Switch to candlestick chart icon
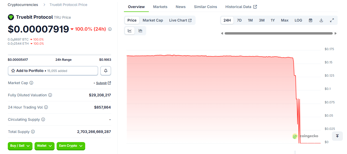Viewport: 347px width, 154px height. click(140, 30)
